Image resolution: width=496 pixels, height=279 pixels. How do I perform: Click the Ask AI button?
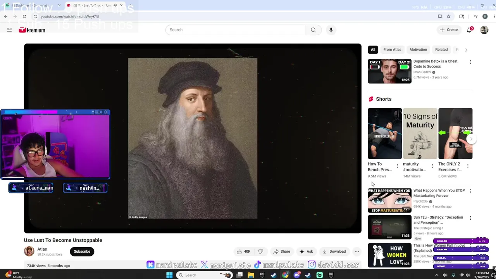point(306,251)
